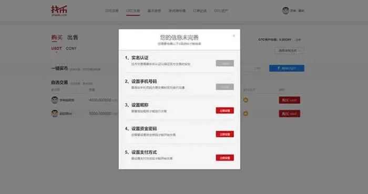This screenshot has width=368, height=194.
Task: Switch to the 出售 tab
Action: coord(73,37)
